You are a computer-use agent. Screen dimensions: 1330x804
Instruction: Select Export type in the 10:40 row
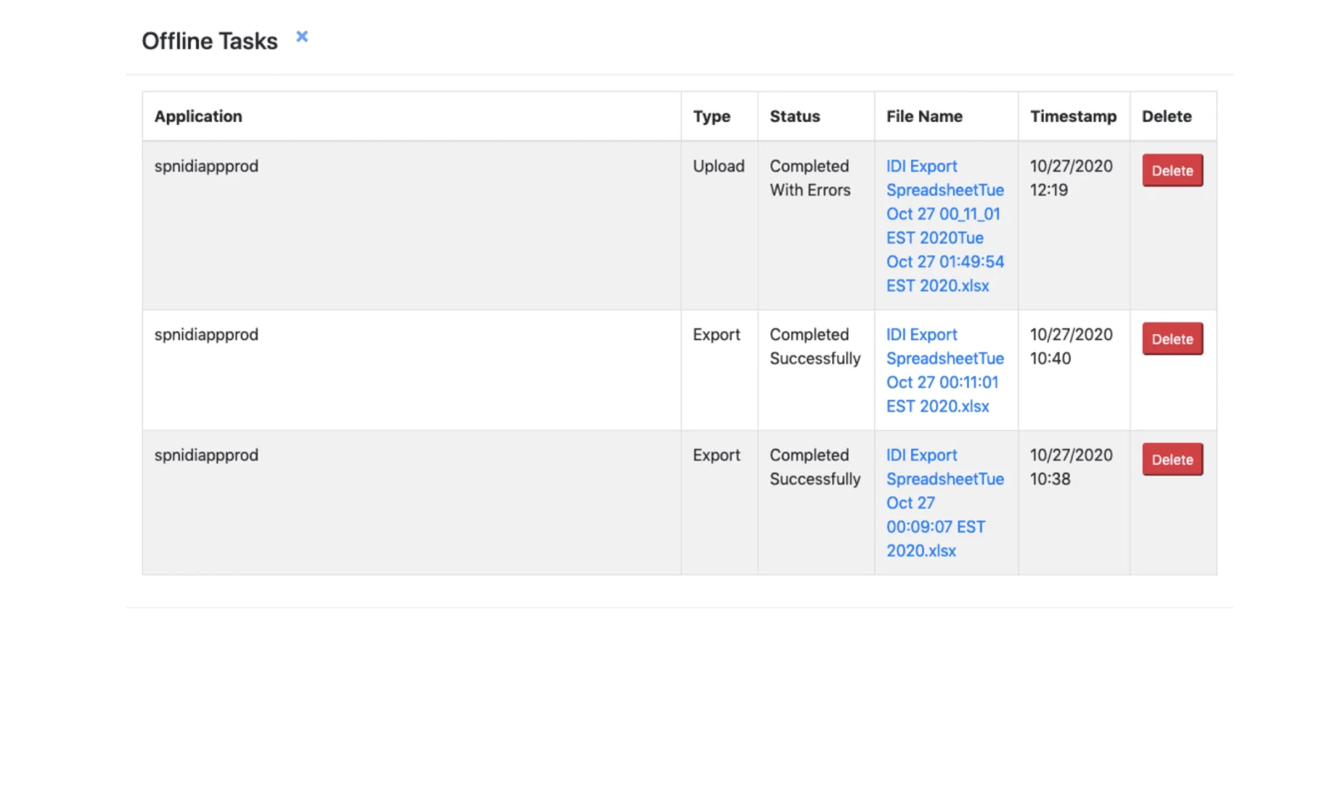pos(717,335)
